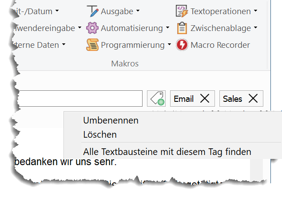Click the Zwischenablage clipboard icon
Screen dimensions: 282x197
pyautogui.click(x=182, y=28)
